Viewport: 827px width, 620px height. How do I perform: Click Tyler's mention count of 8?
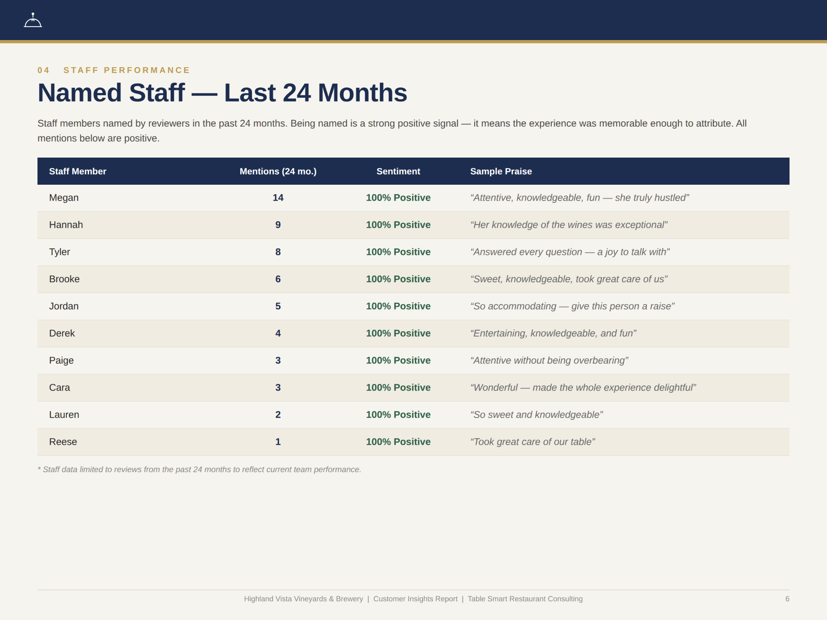click(278, 252)
